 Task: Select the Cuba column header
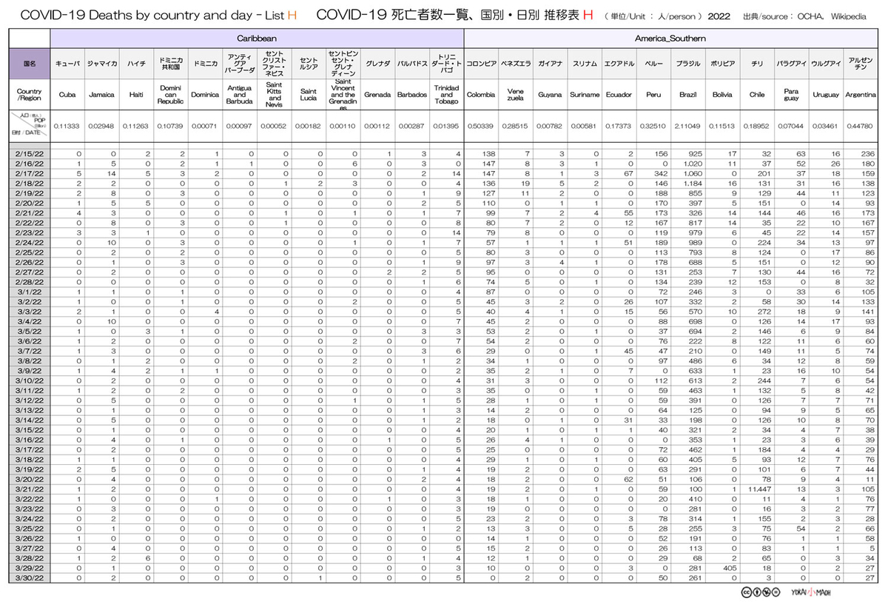[x=67, y=95]
